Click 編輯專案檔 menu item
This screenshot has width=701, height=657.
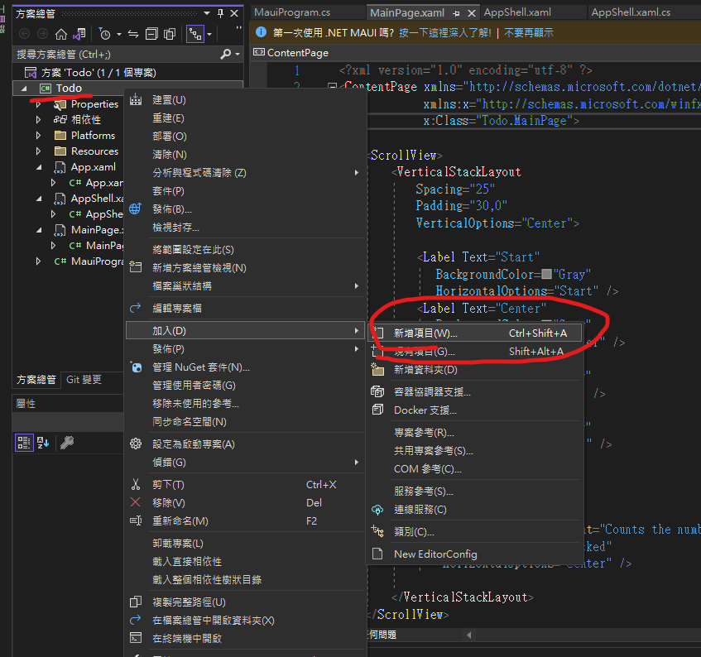coord(245,309)
